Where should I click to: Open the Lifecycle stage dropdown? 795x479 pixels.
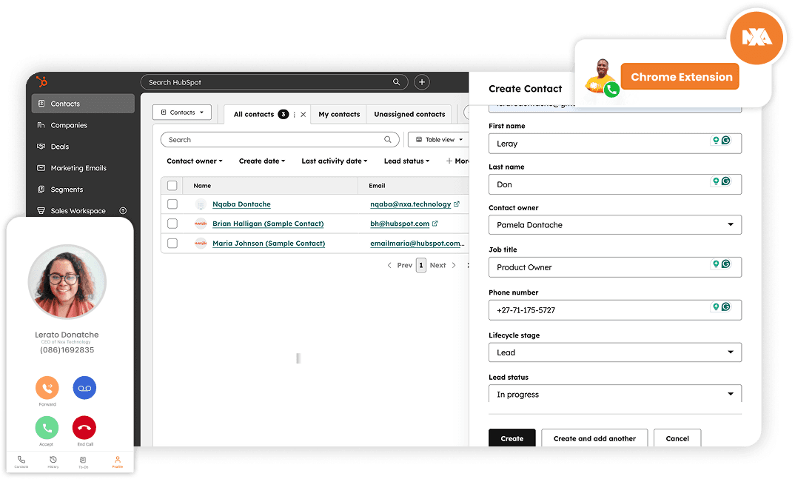click(615, 353)
